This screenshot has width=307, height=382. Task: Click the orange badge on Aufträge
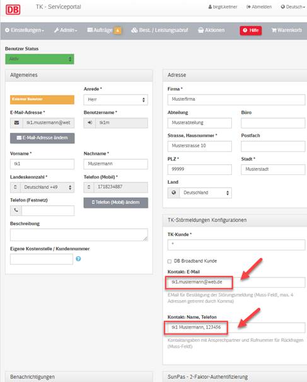click(118, 30)
